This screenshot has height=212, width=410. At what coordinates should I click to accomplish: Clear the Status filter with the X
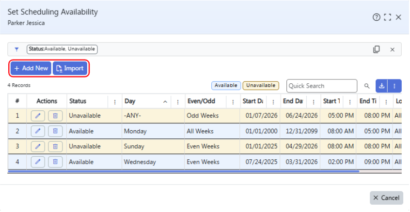point(392,49)
